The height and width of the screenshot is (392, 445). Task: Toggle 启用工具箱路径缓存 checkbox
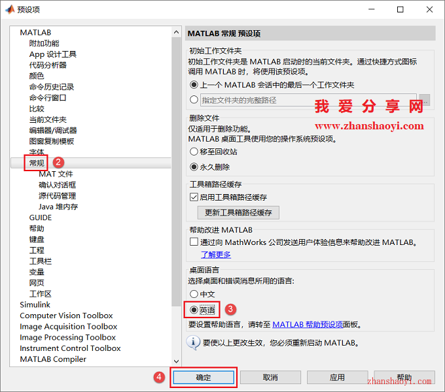coord(194,197)
